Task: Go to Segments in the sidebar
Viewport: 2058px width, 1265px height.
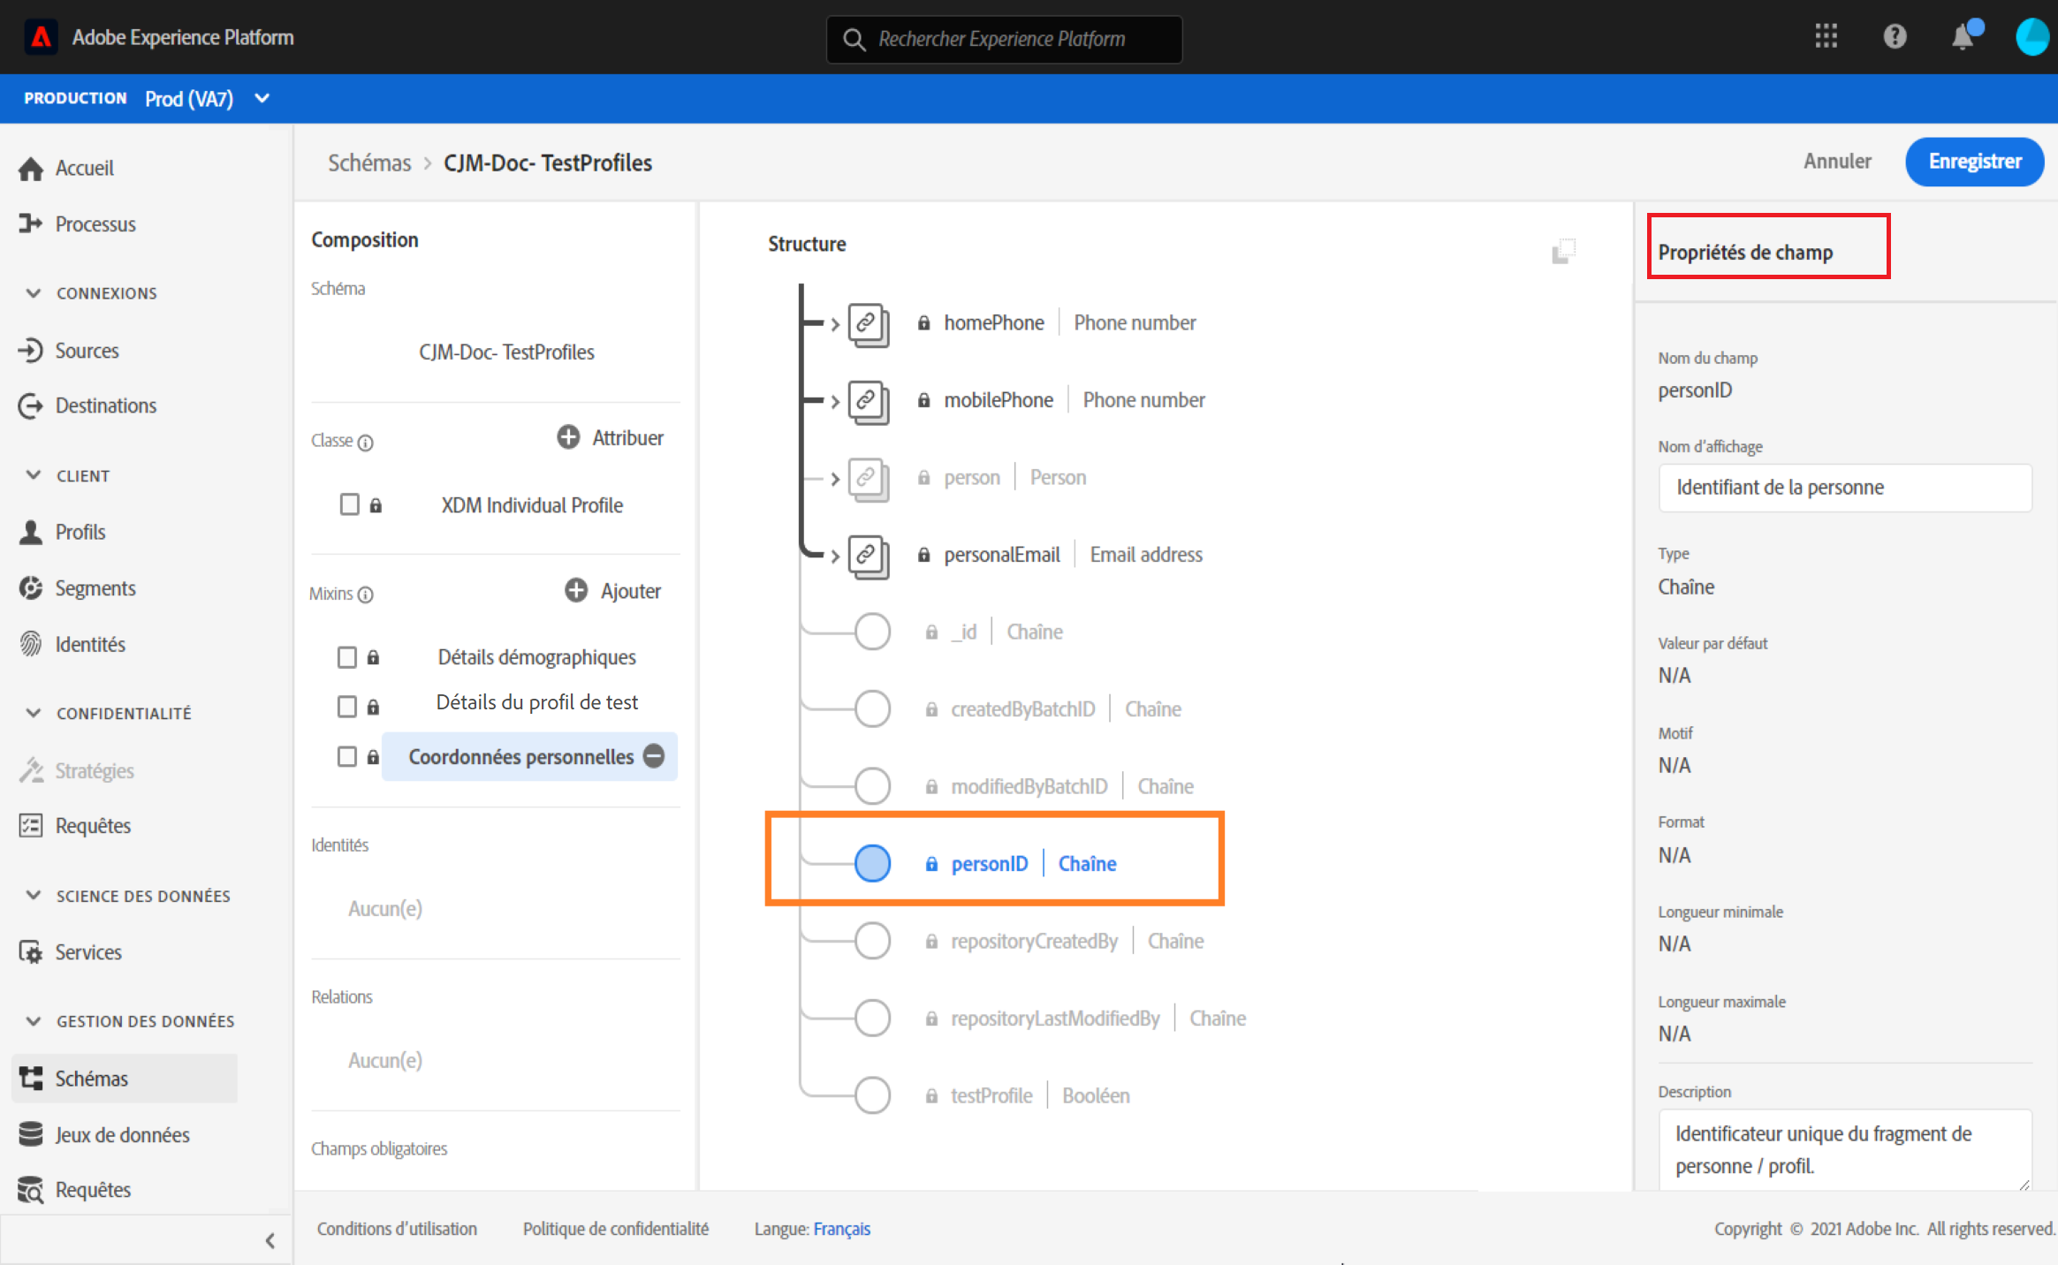Action: [x=95, y=588]
